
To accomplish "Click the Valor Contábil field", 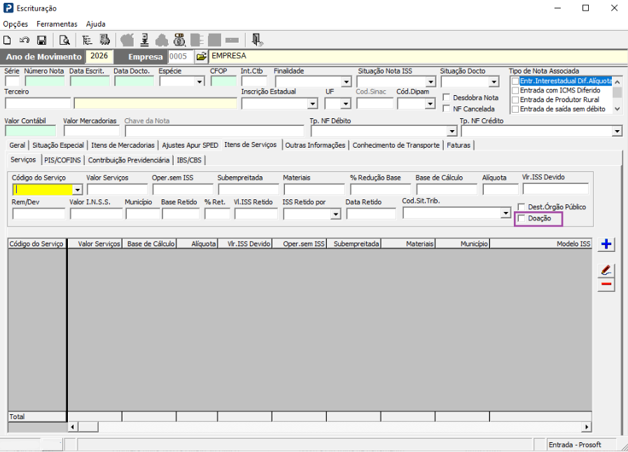I will (x=30, y=131).
